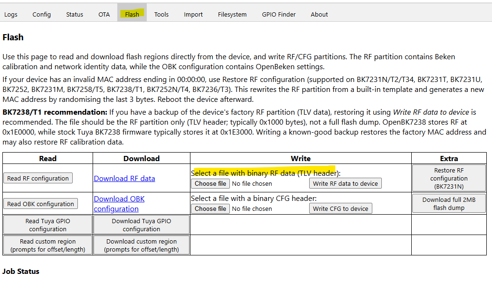Click Write CFG to device

(x=341, y=208)
